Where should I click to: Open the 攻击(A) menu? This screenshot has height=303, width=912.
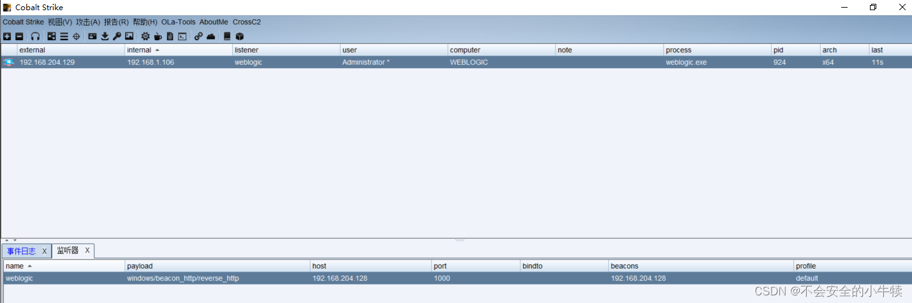coord(88,22)
